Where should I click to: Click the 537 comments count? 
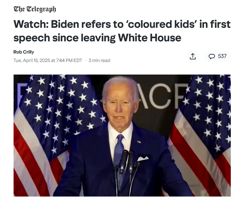pos(222,56)
